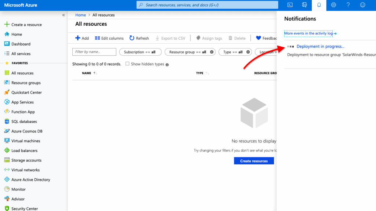Click the All services list icon
The image size is (376, 211).
tap(7, 54)
